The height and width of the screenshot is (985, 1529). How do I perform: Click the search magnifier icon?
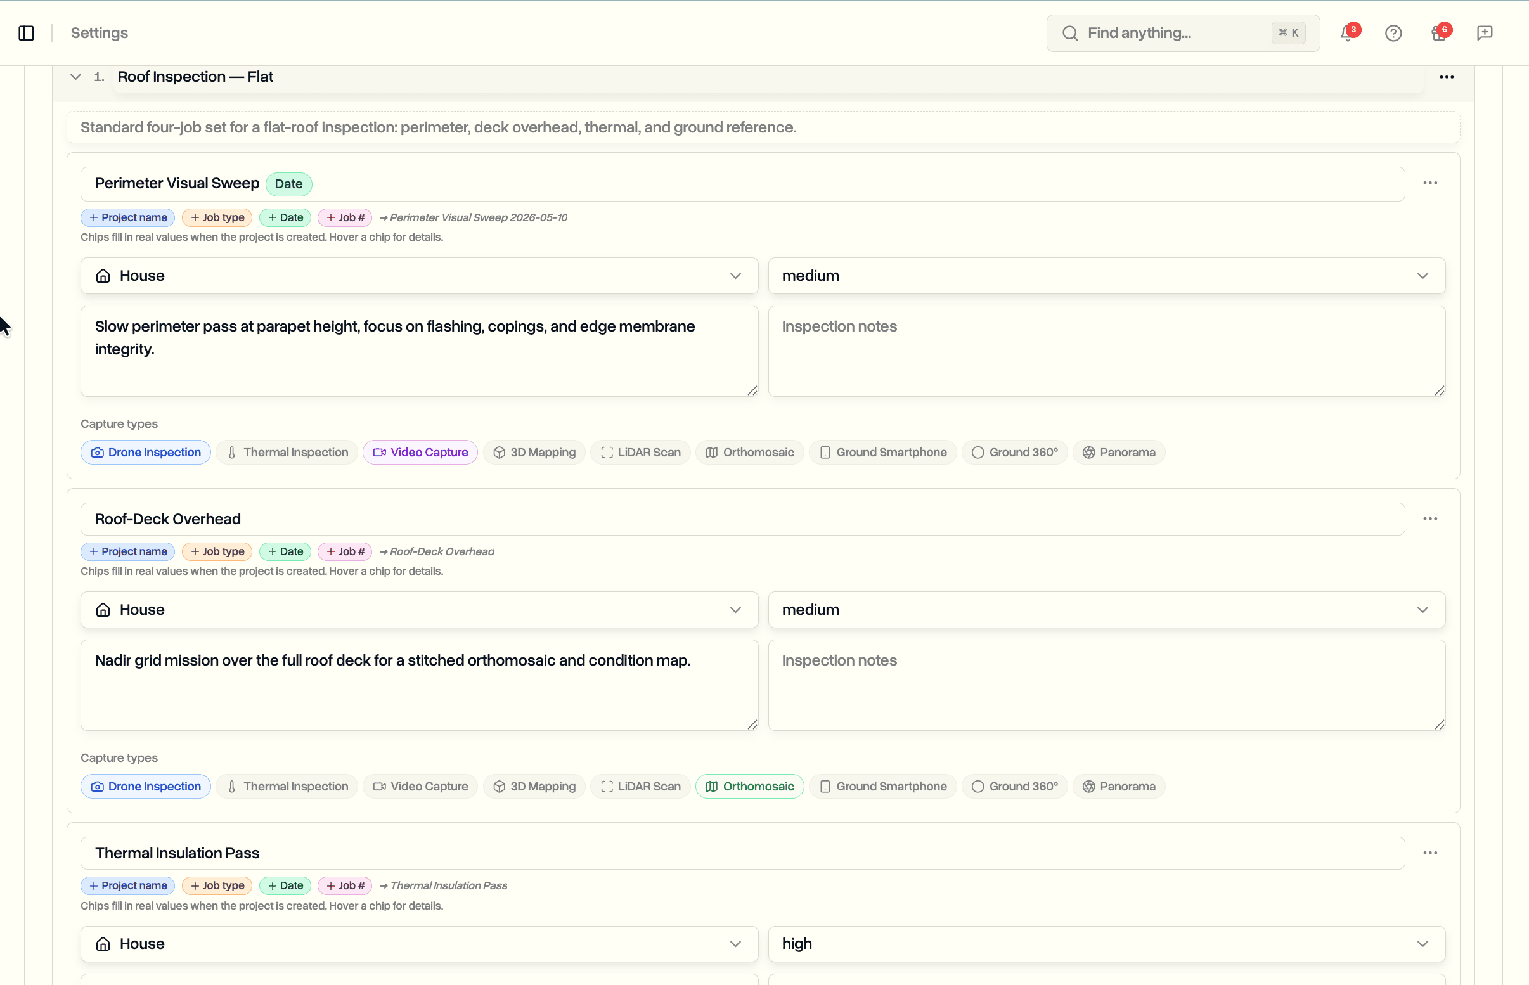click(1070, 33)
